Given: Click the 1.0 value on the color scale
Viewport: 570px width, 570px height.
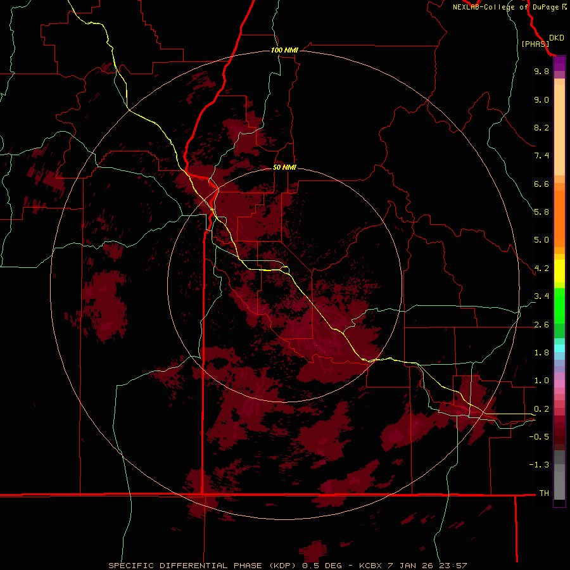Looking at the screenshot, I should (x=541, y=381).
